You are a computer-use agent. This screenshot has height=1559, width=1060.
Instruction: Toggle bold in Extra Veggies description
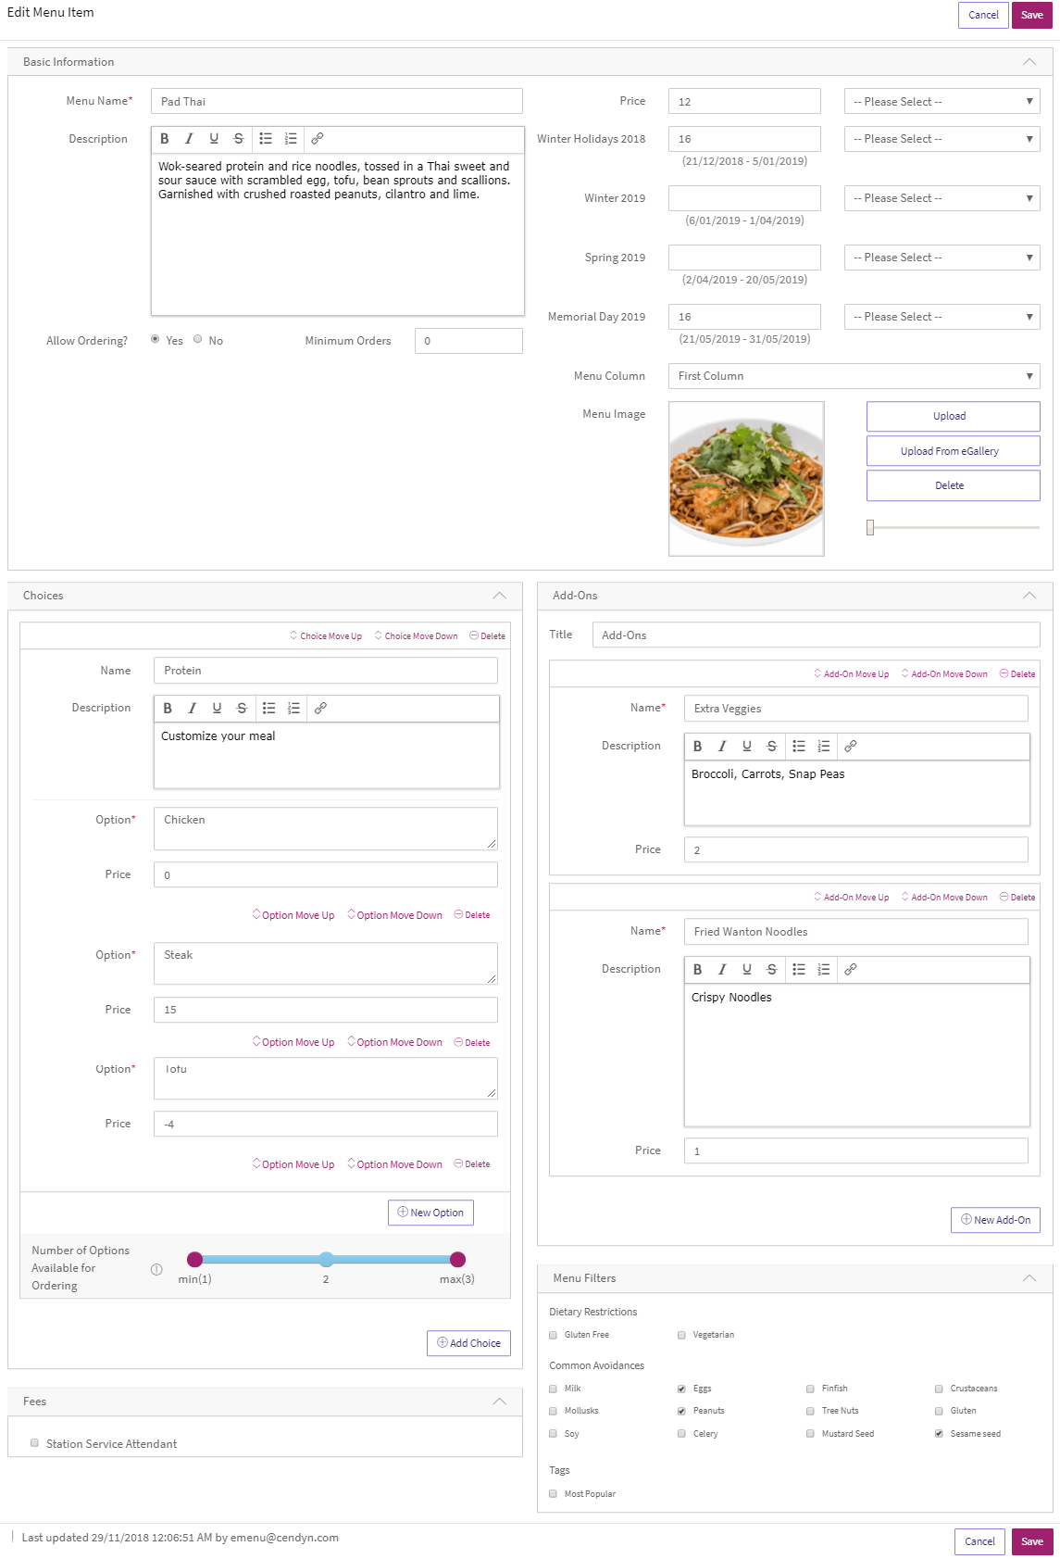pyautogui.click(x=698, y=747)
